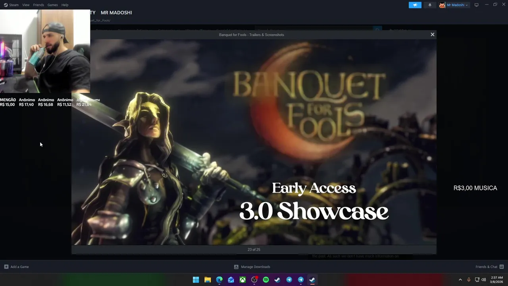The image size is (508, 286).
Task: Click the active Steam taskbar icon
Action: [312, 280]
